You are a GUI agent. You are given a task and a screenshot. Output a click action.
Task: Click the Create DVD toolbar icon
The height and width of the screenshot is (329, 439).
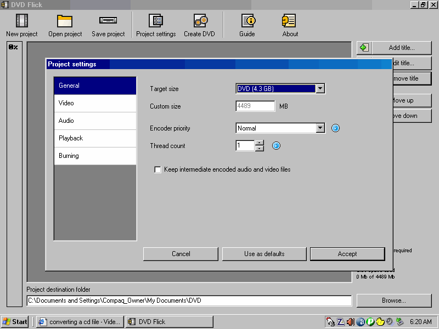[200, 21]
